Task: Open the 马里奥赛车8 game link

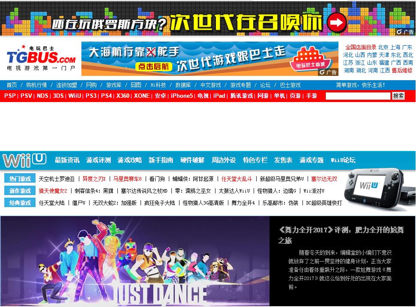Action: 128,179
